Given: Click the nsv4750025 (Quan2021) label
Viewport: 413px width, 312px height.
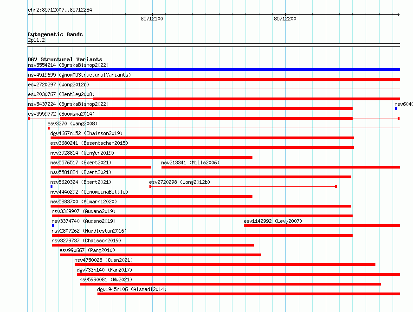Looking at the screenshot, I should (x=103, y=260).
